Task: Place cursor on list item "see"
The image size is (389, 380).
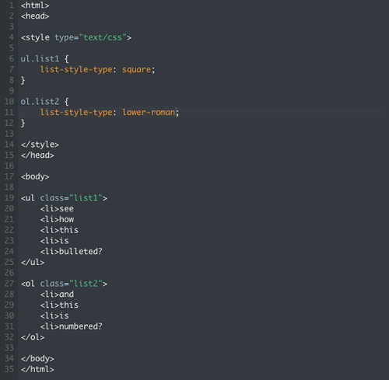Action: (x=66, y=209)
